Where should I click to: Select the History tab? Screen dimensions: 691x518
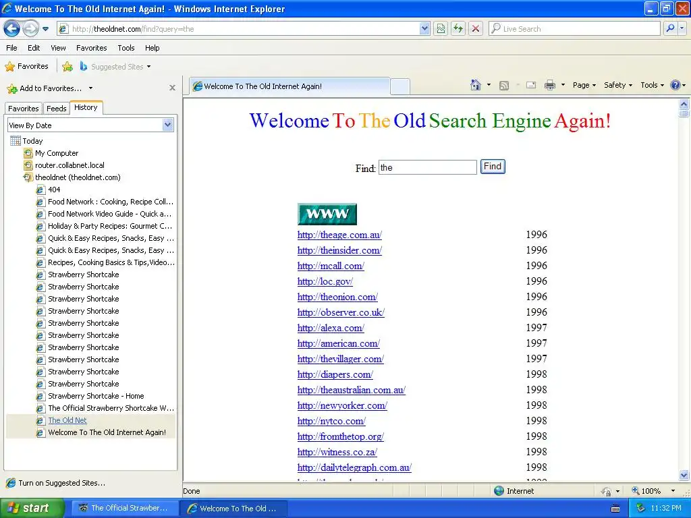click(x=86, y=107)
